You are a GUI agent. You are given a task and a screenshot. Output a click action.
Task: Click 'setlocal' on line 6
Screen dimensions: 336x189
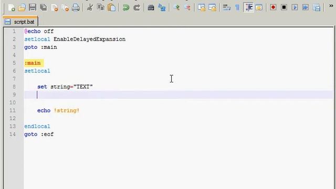(x=37, y=71)
